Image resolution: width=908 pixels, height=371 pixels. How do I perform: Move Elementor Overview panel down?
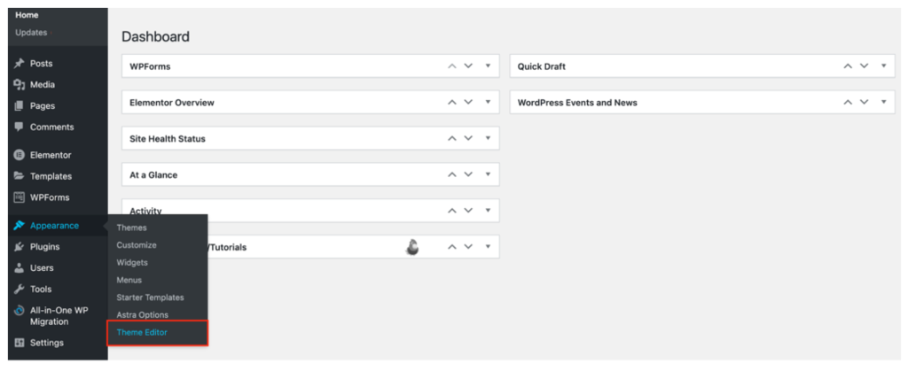(468, 103)
